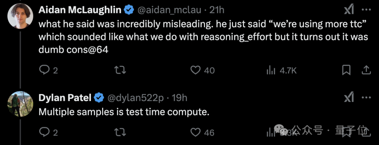Share Aidan McLaughlin's tweet
This screenshot has height=145, width=379.
pyautogui.click(x=366, y=70)
